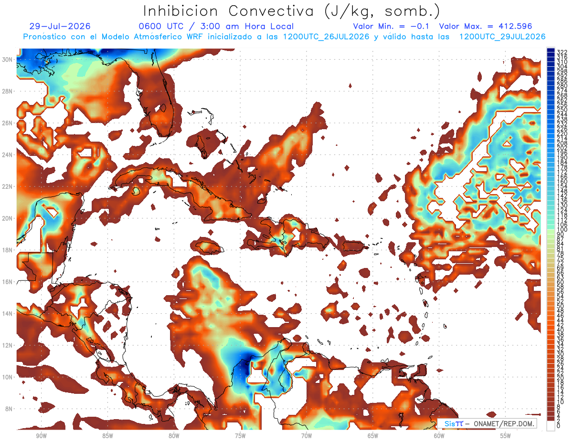Screen dimensions: 573x442
Task: Click the '90W' longitude label
Action: coord(41,436)
